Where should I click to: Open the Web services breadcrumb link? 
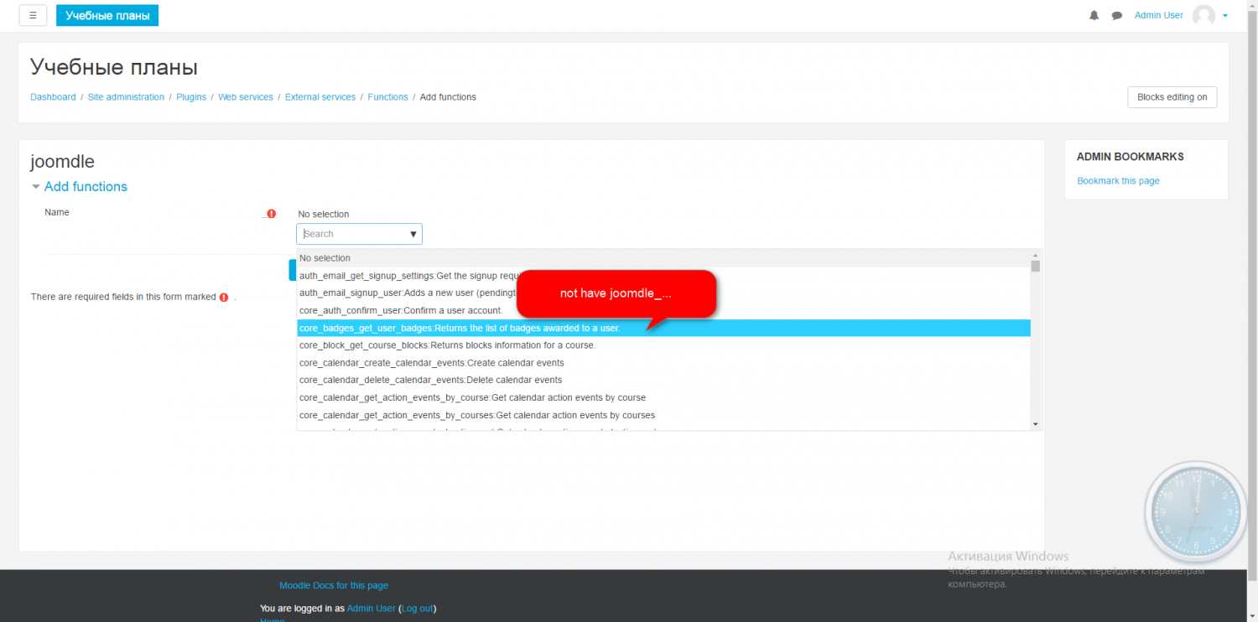tap(245, 97)
